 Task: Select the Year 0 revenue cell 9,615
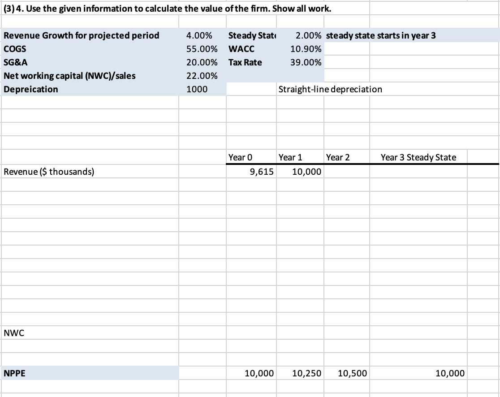(251, 172)
